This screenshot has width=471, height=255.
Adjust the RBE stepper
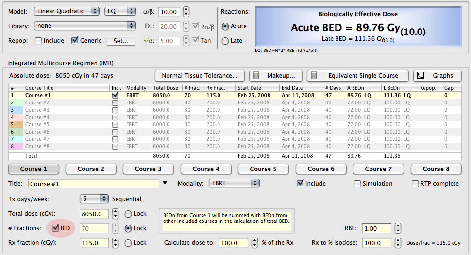tap(397, 229)
